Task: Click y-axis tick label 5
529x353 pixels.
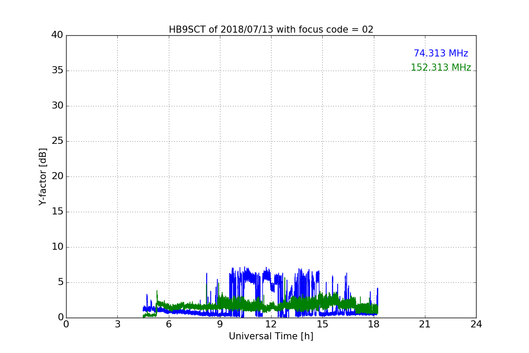Action: [x=60, y=282]
